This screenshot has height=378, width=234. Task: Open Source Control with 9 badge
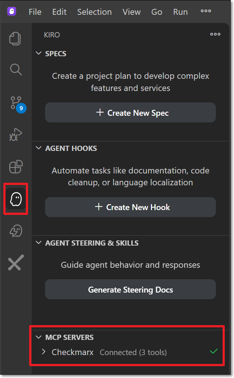(x=16, y=102)
